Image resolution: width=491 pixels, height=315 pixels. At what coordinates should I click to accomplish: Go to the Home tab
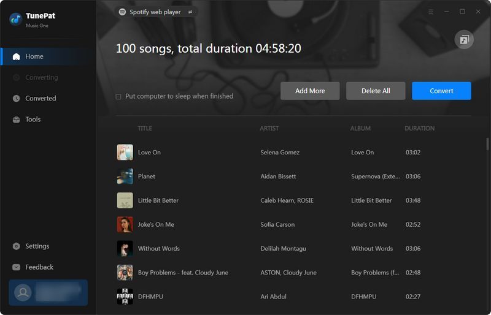point(48,56)
